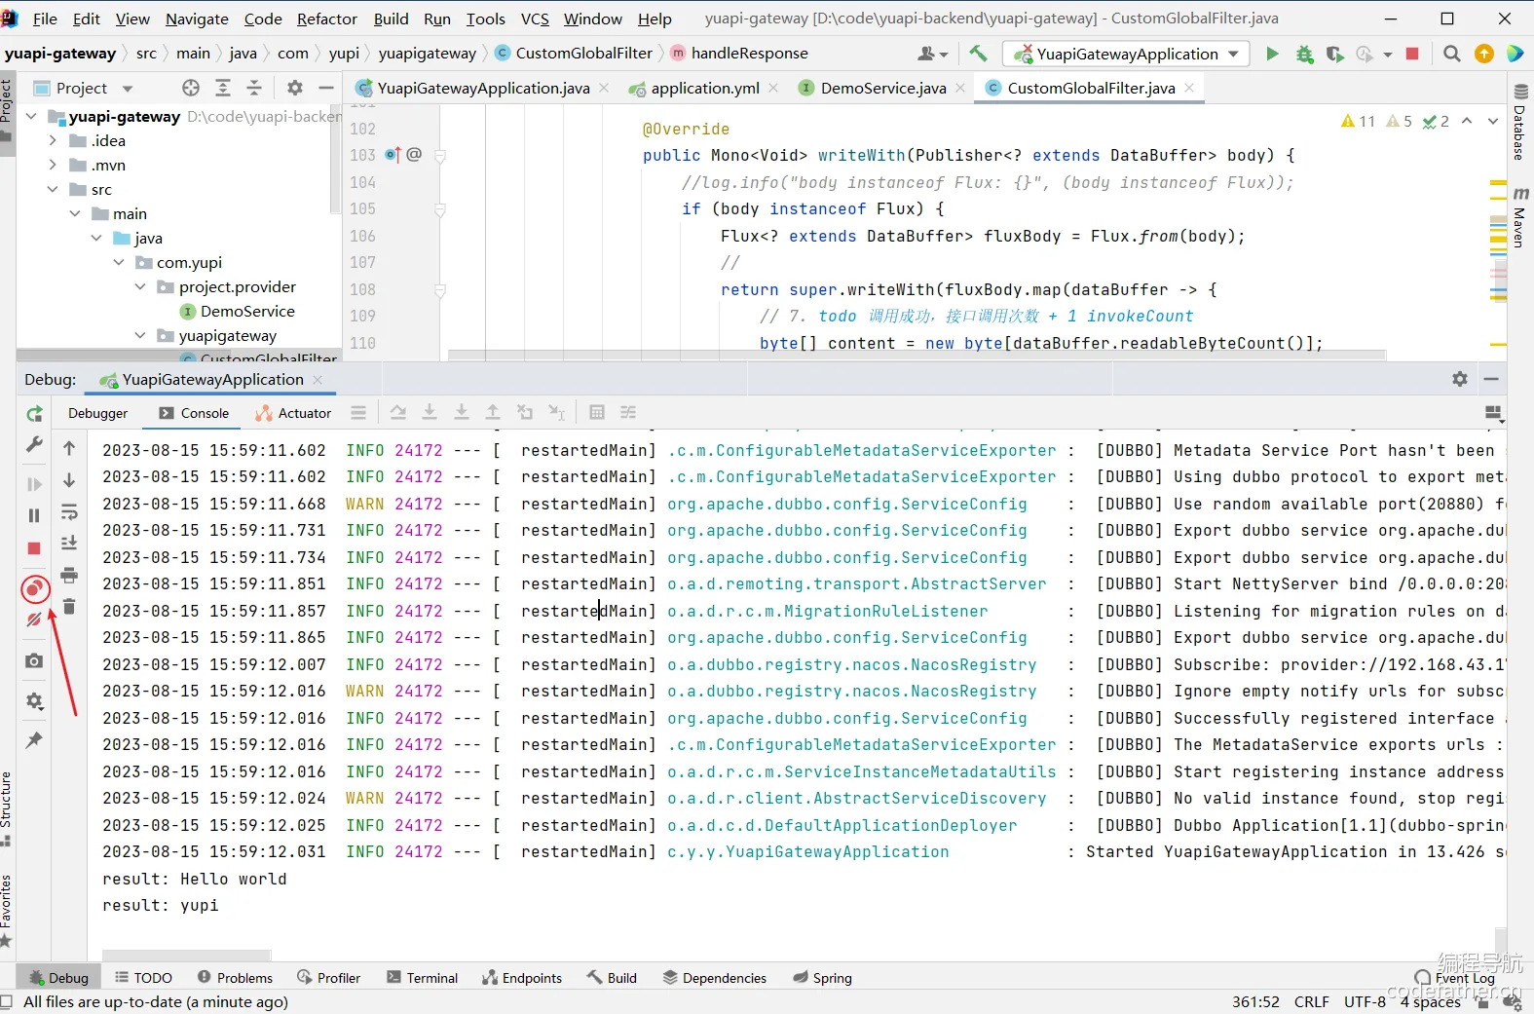The image size is (1534, 1014).
Task: Open the Problems tool window
Action: coord(235,978)
